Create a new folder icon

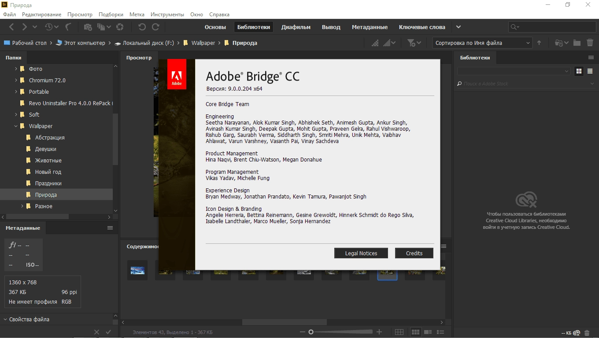[x=577, y=43]
